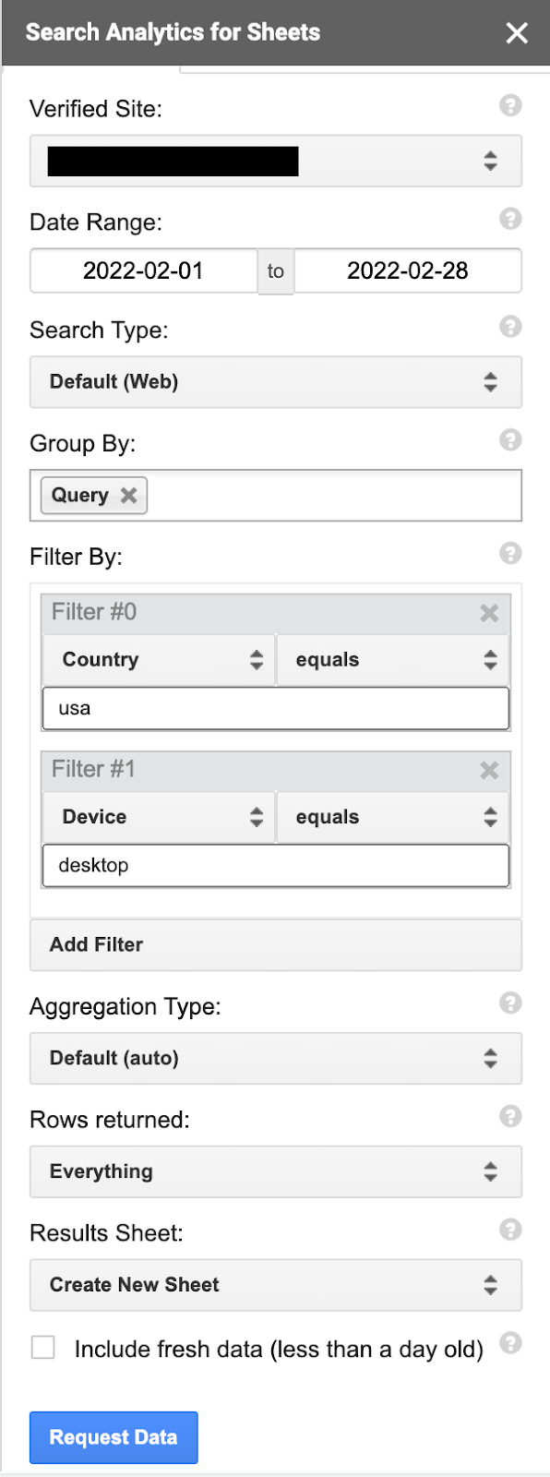Click the Filter #1 header
550x1477 pixels.
231,769
